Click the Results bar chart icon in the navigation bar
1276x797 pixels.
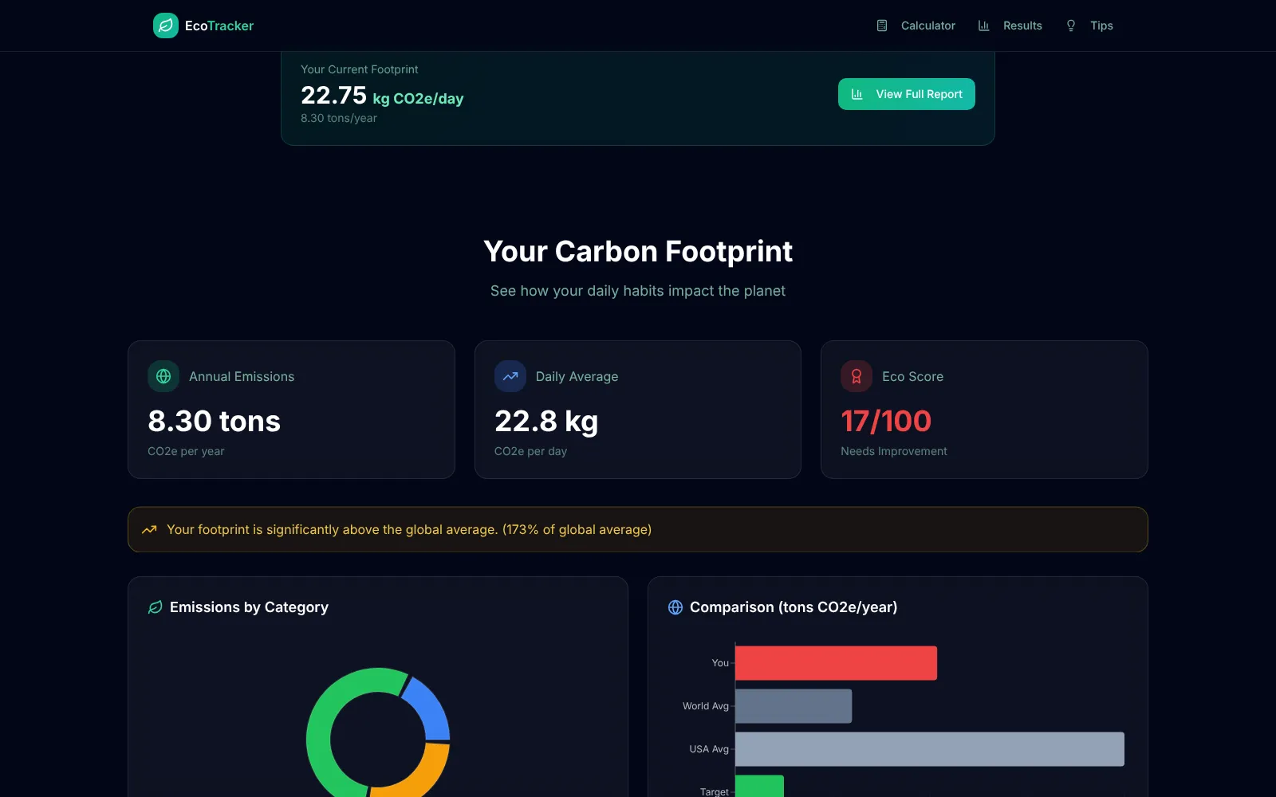click(984, 26)
